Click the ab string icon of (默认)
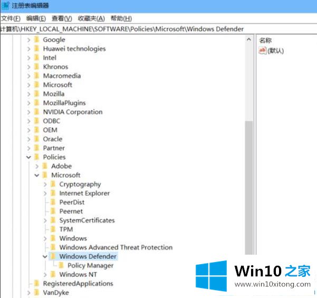 tap(263, 51)
